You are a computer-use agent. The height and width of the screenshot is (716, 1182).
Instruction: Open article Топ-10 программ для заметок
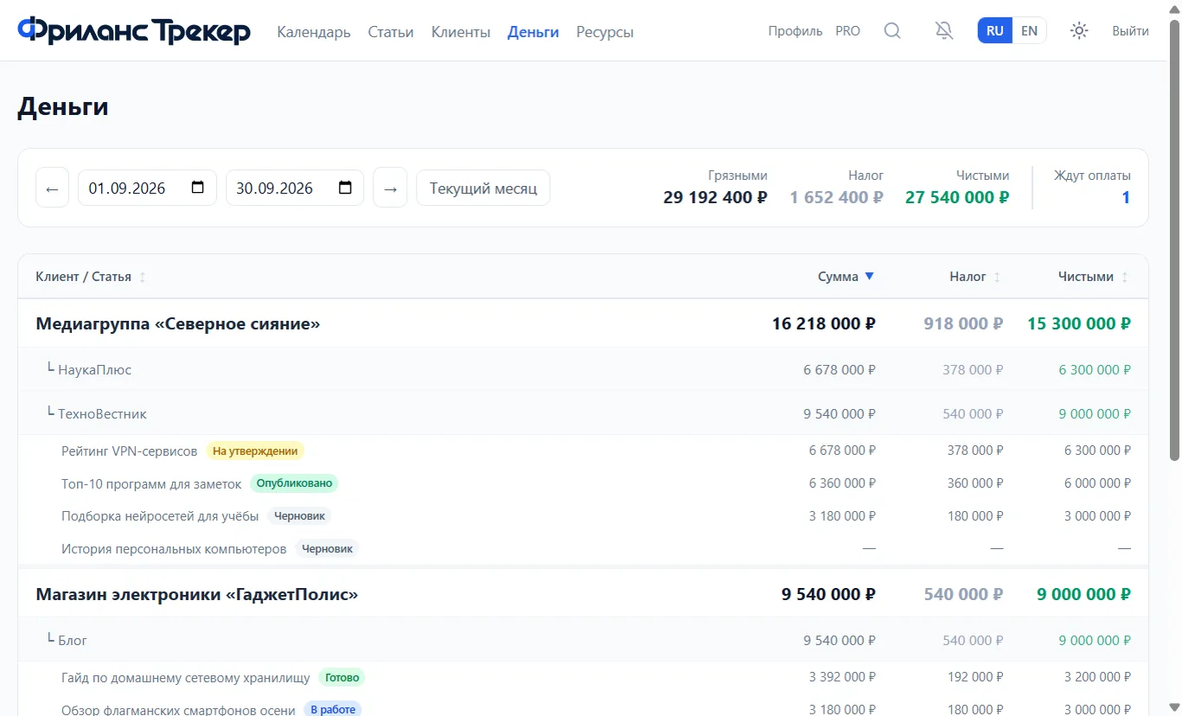151,483
